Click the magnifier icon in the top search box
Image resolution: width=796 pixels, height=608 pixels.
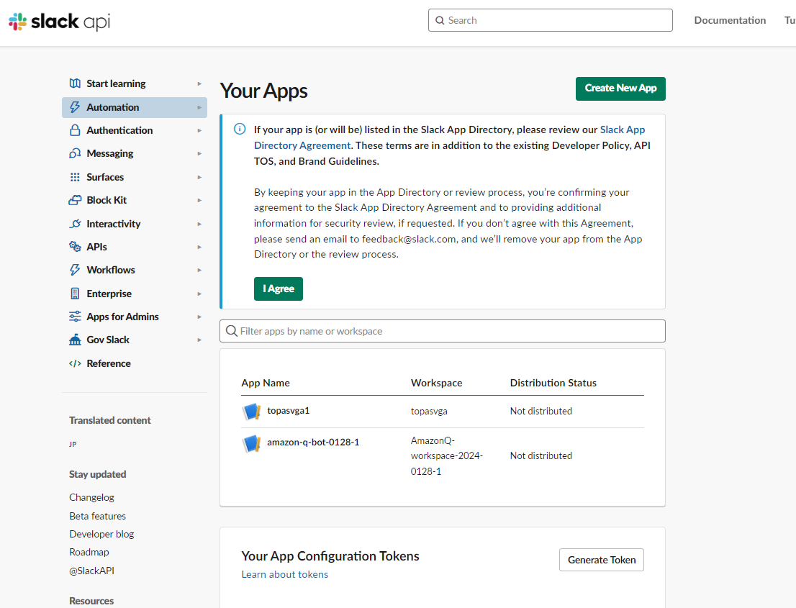(x=440, y=20)
